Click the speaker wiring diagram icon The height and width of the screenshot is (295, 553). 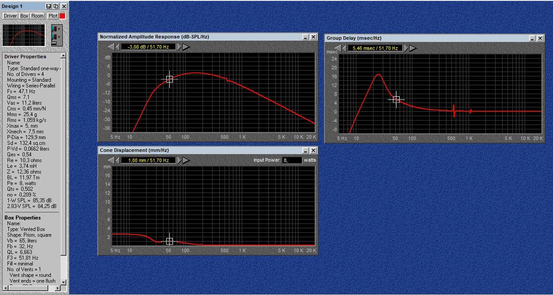[x=56, y=35]
